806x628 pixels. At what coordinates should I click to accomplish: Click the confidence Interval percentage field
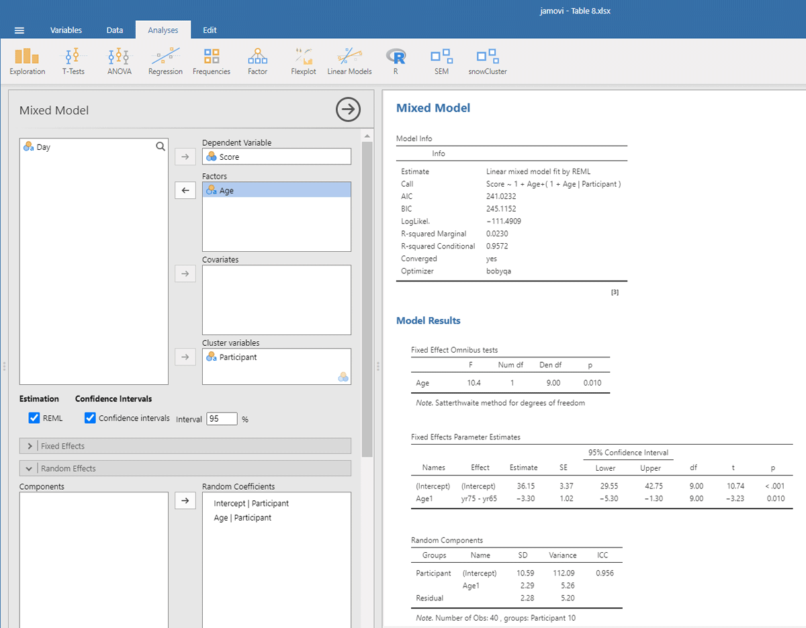(222, 419)
